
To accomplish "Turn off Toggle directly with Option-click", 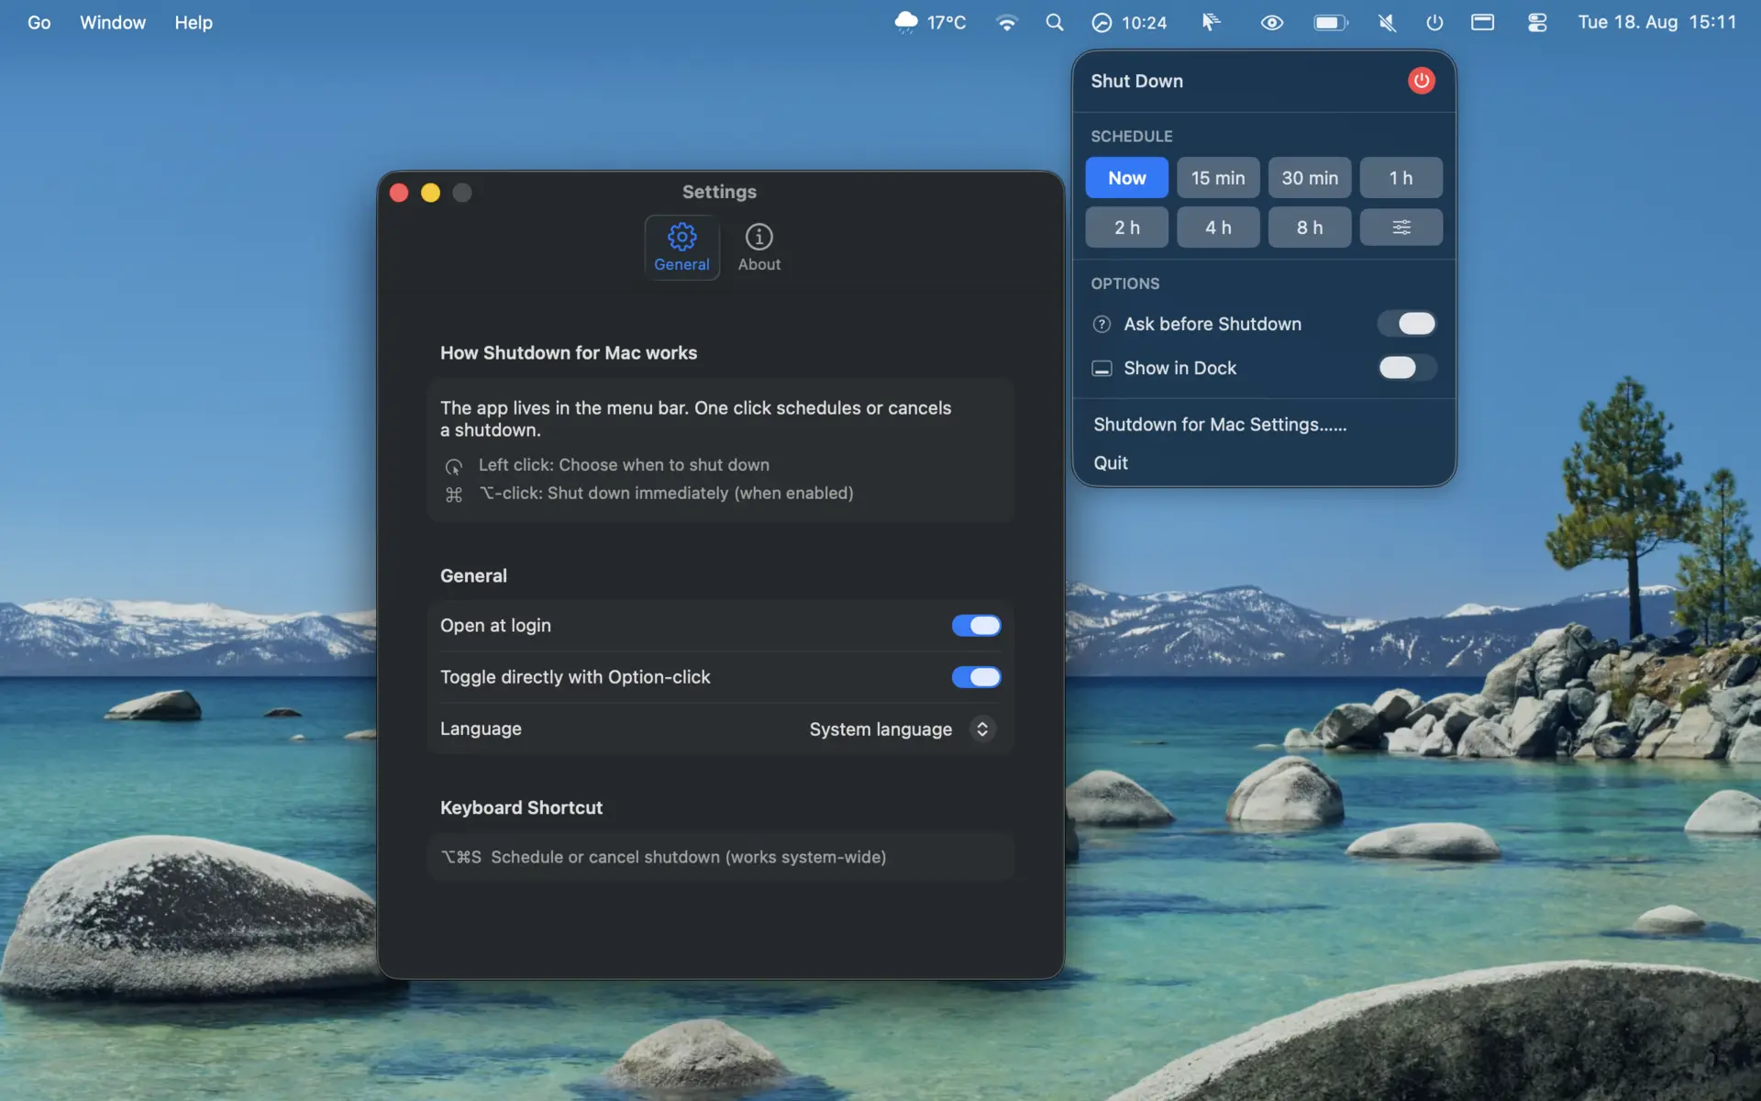I will tap(976, 677).
